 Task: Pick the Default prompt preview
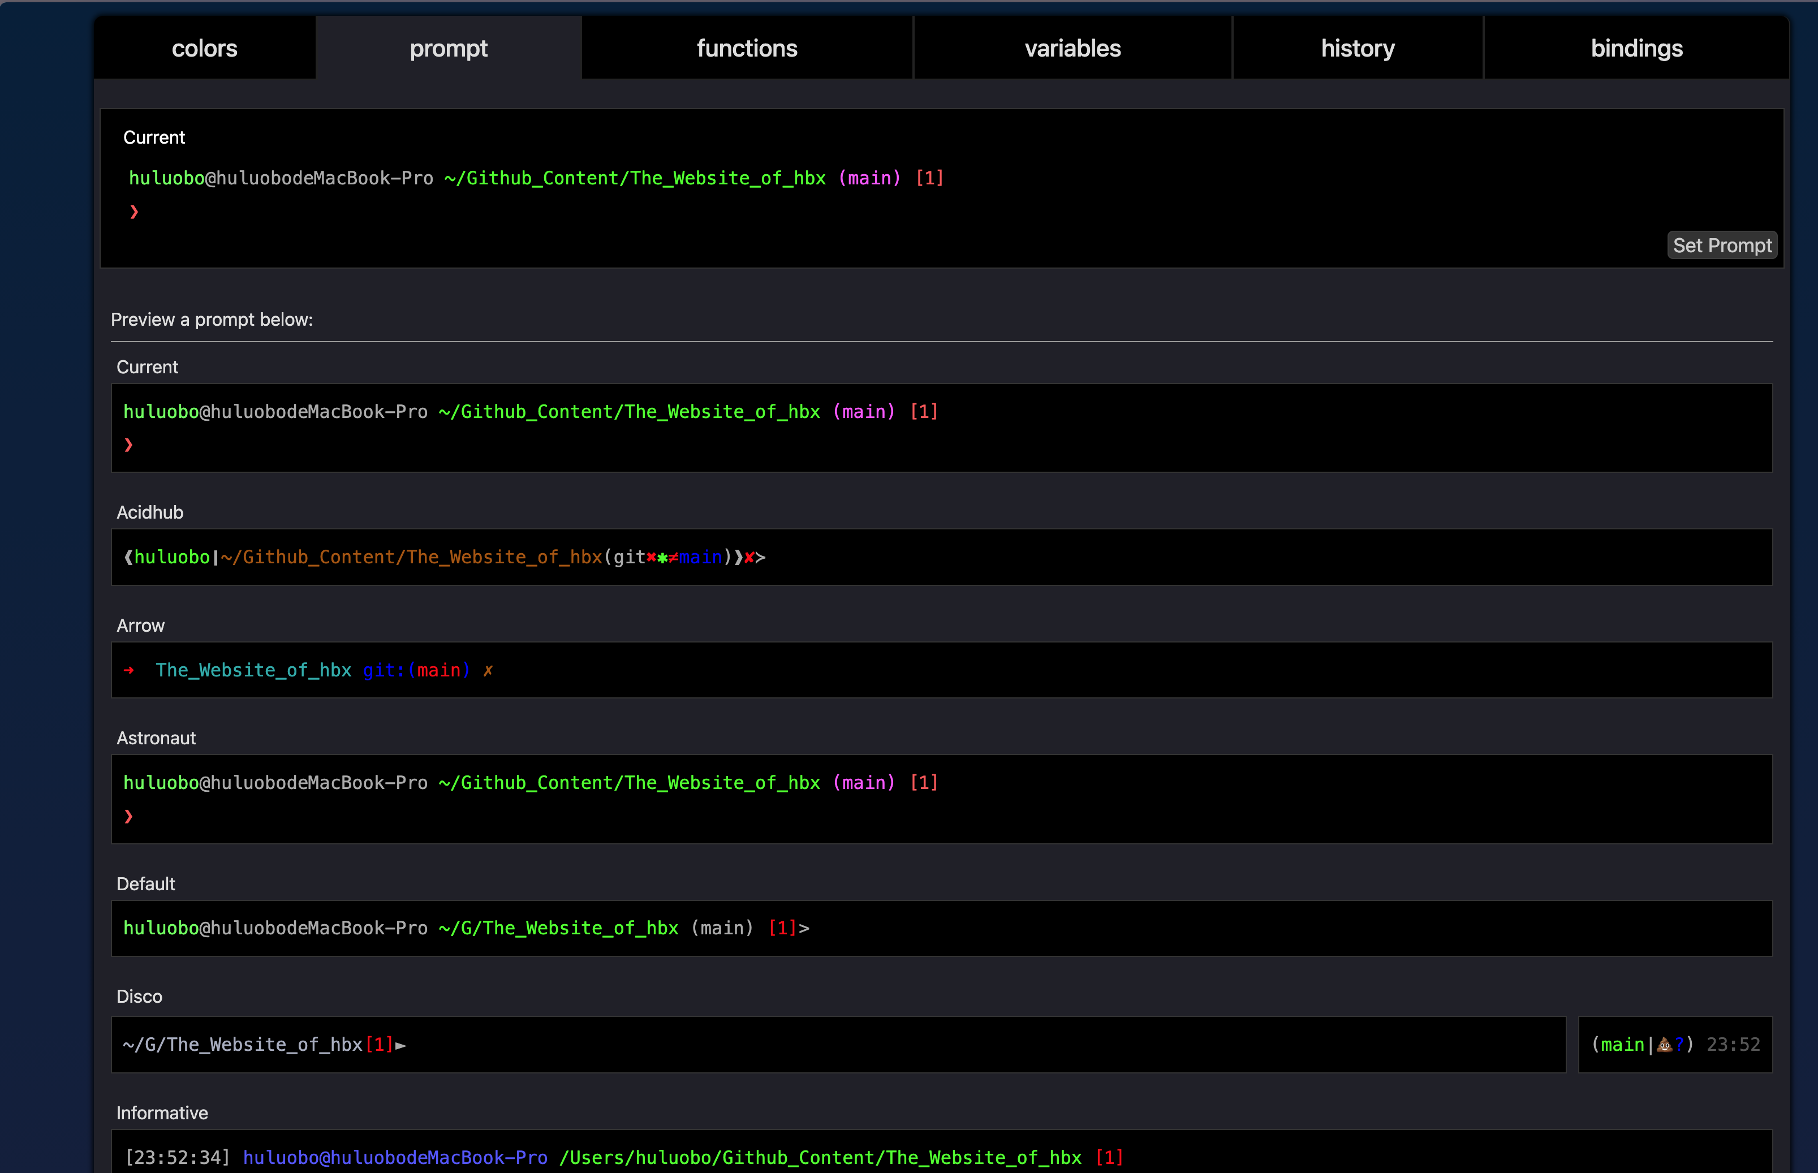(x=941, y=928)
